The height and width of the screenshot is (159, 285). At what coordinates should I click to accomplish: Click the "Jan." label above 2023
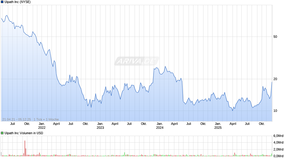[100, 124]
